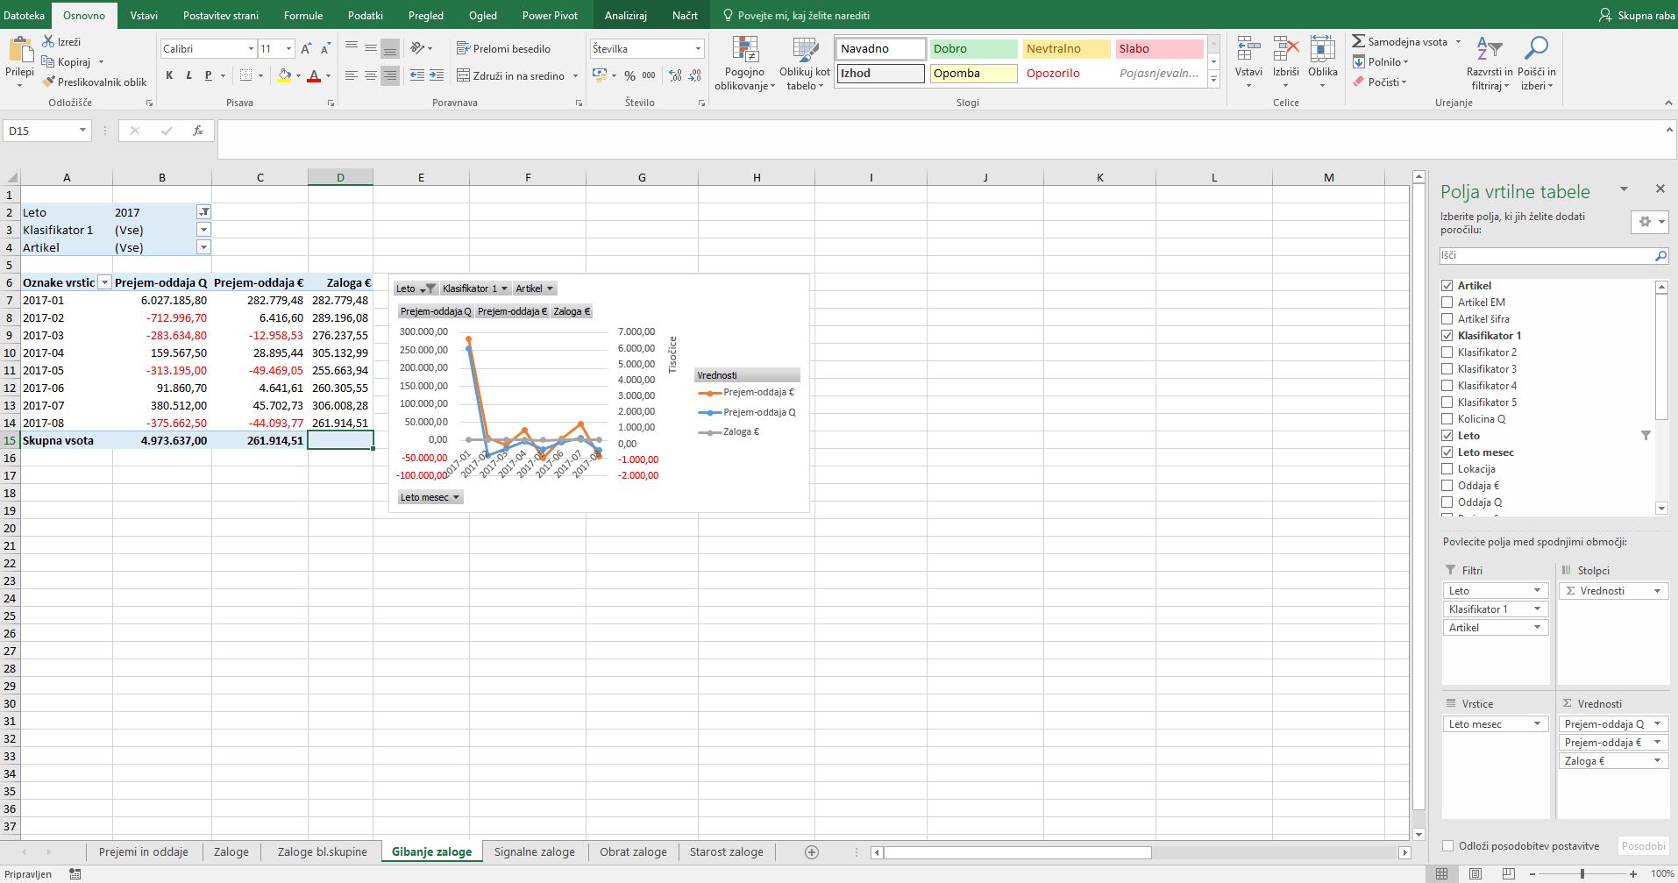Viewport: 1678px width, 883px height.
Task: Open the Calibri font name dropdown
Action: [251, 49]
